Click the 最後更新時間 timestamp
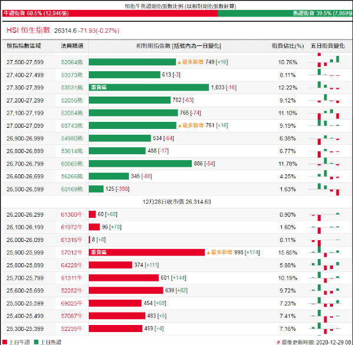The image size is (353, 345). [315, 342]
